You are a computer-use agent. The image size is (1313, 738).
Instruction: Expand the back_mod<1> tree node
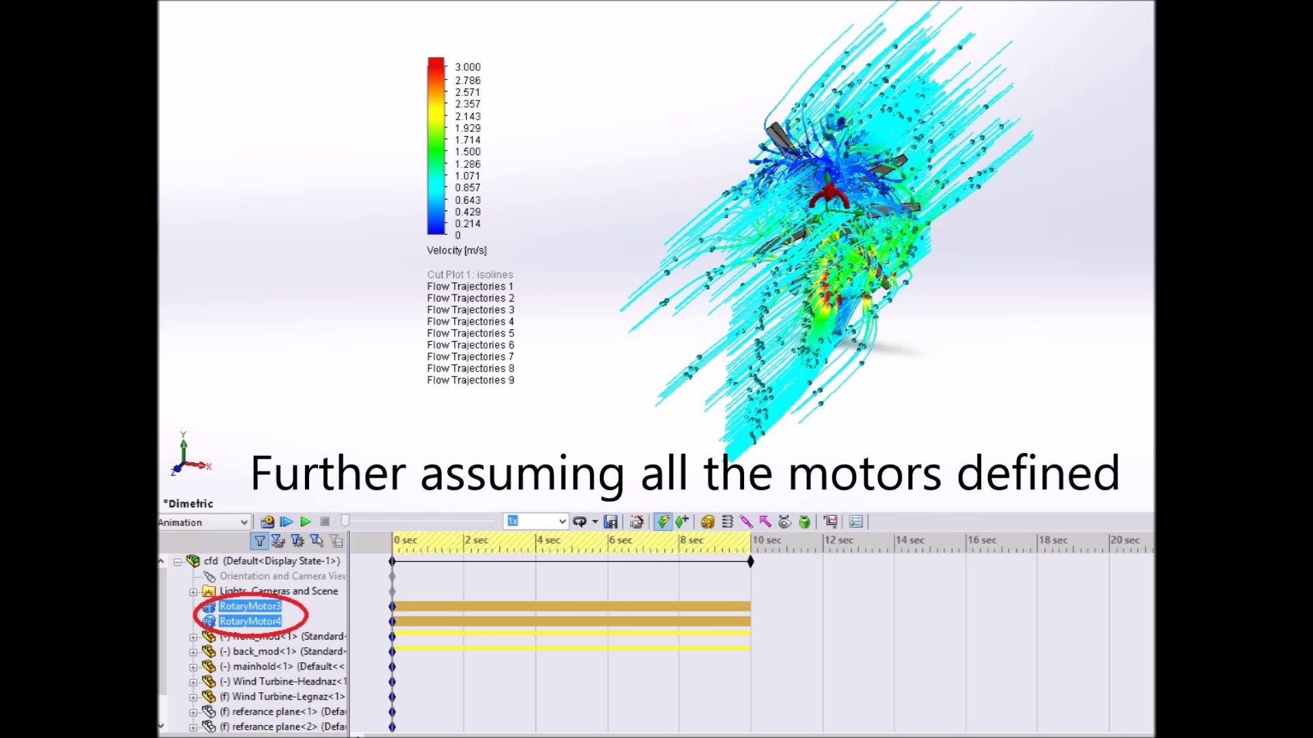[x=194, y=652]
